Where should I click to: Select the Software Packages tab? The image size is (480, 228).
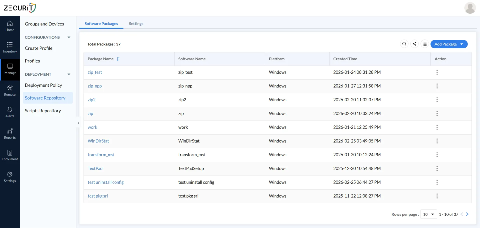(x=101, y=23)
